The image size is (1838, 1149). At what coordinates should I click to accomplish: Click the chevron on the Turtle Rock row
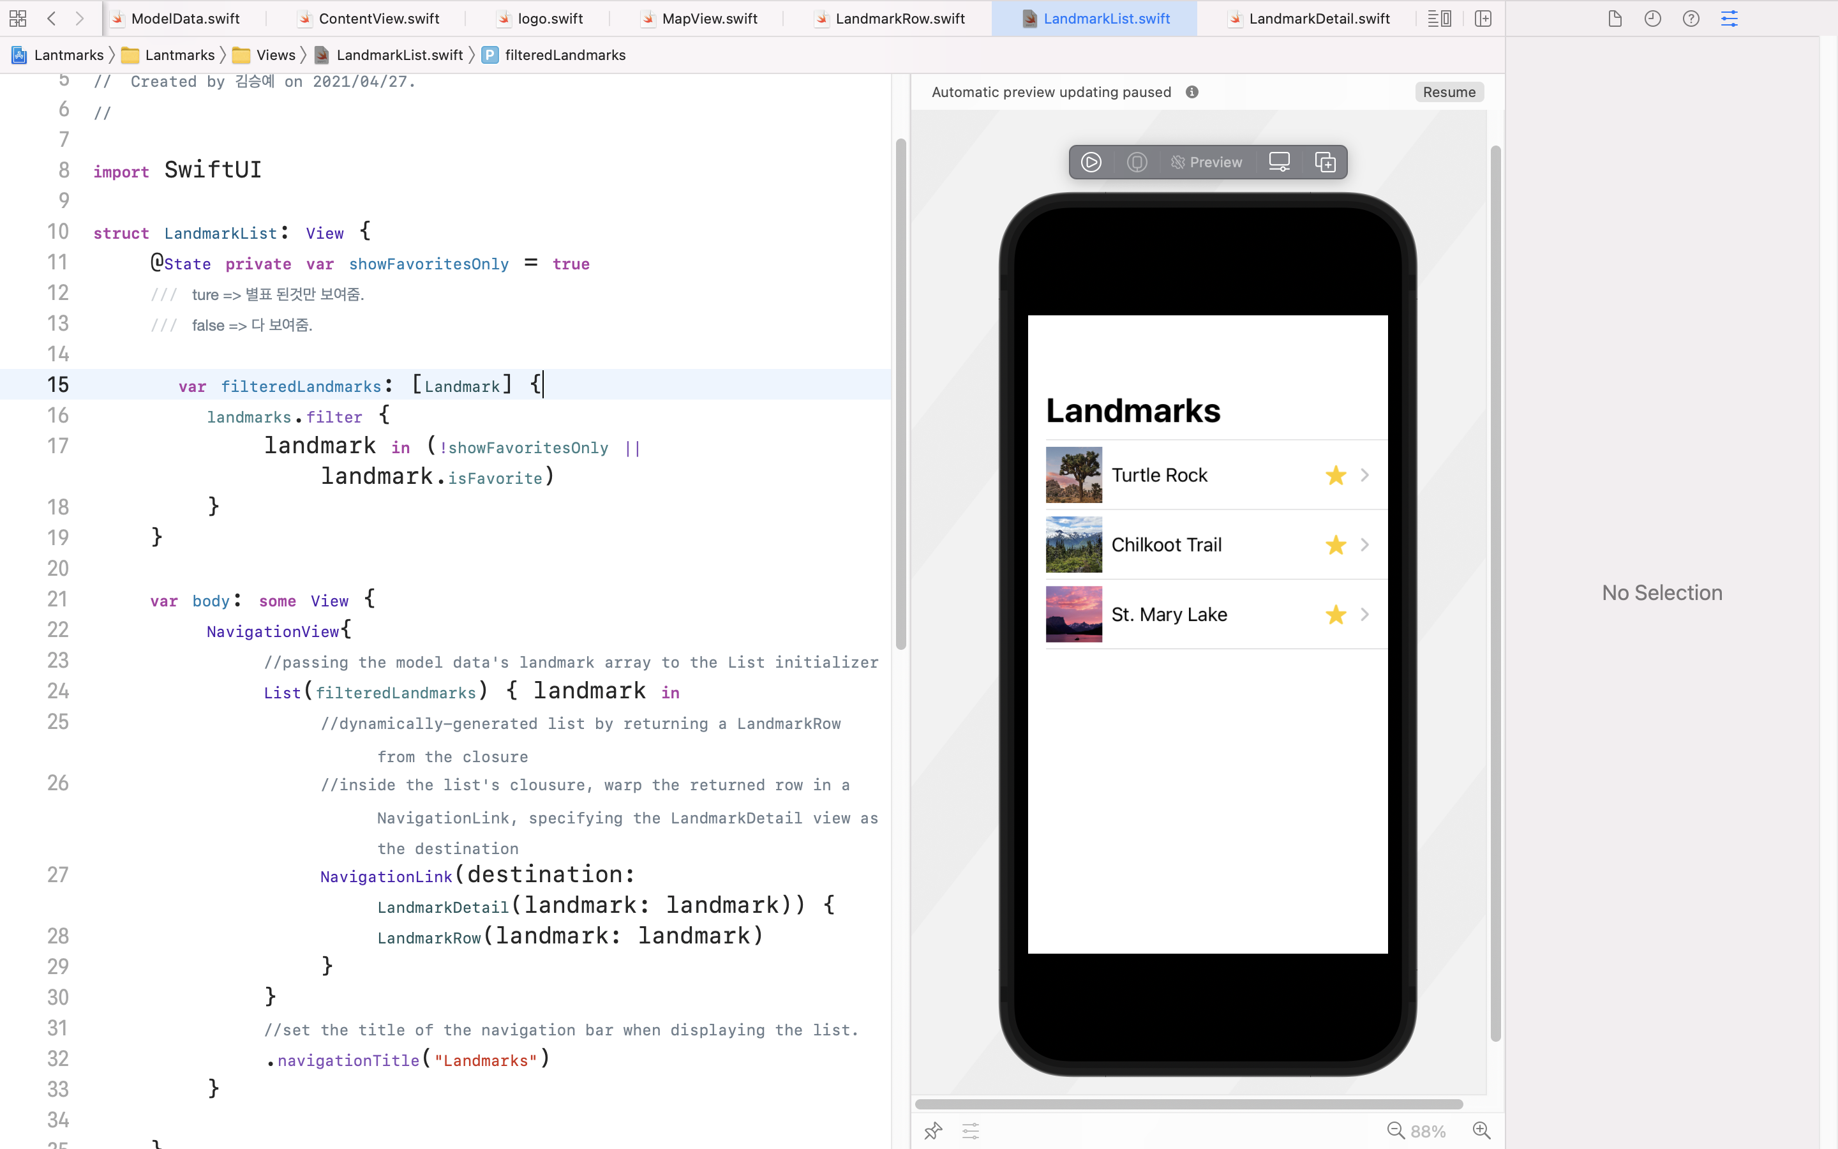[x=1365, y=475]
